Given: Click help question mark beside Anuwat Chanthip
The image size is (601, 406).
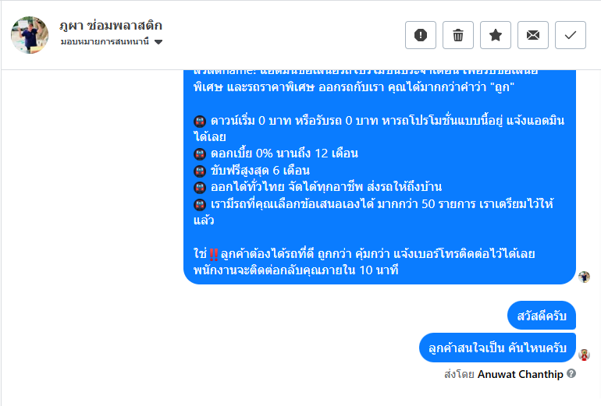Looking at the screenshot, I should [571, 374].
